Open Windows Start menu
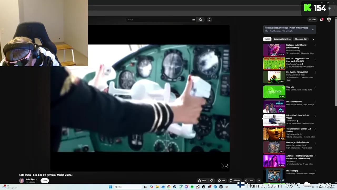The height and width of the screenshot is (190, 337). pyautogui.click(x=110, y=187)
